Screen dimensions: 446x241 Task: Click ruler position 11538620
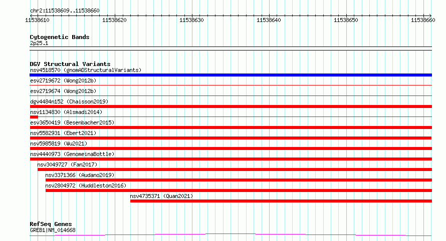pyautogui.click(x=114, y=20)
